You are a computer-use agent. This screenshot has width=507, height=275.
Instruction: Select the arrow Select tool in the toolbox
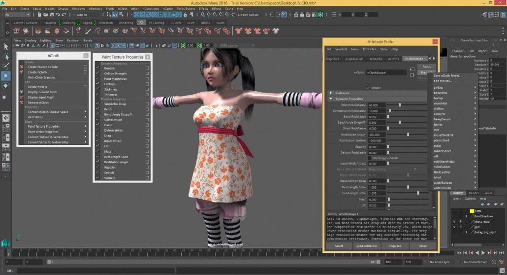[6, 46]
